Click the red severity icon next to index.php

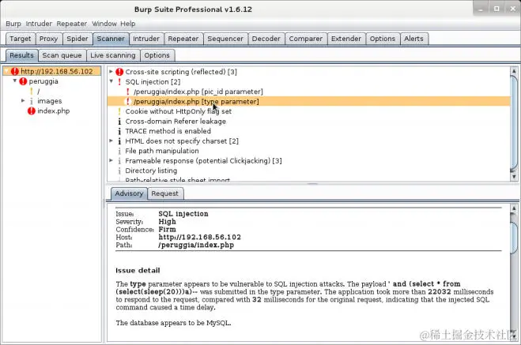(32, 111)
